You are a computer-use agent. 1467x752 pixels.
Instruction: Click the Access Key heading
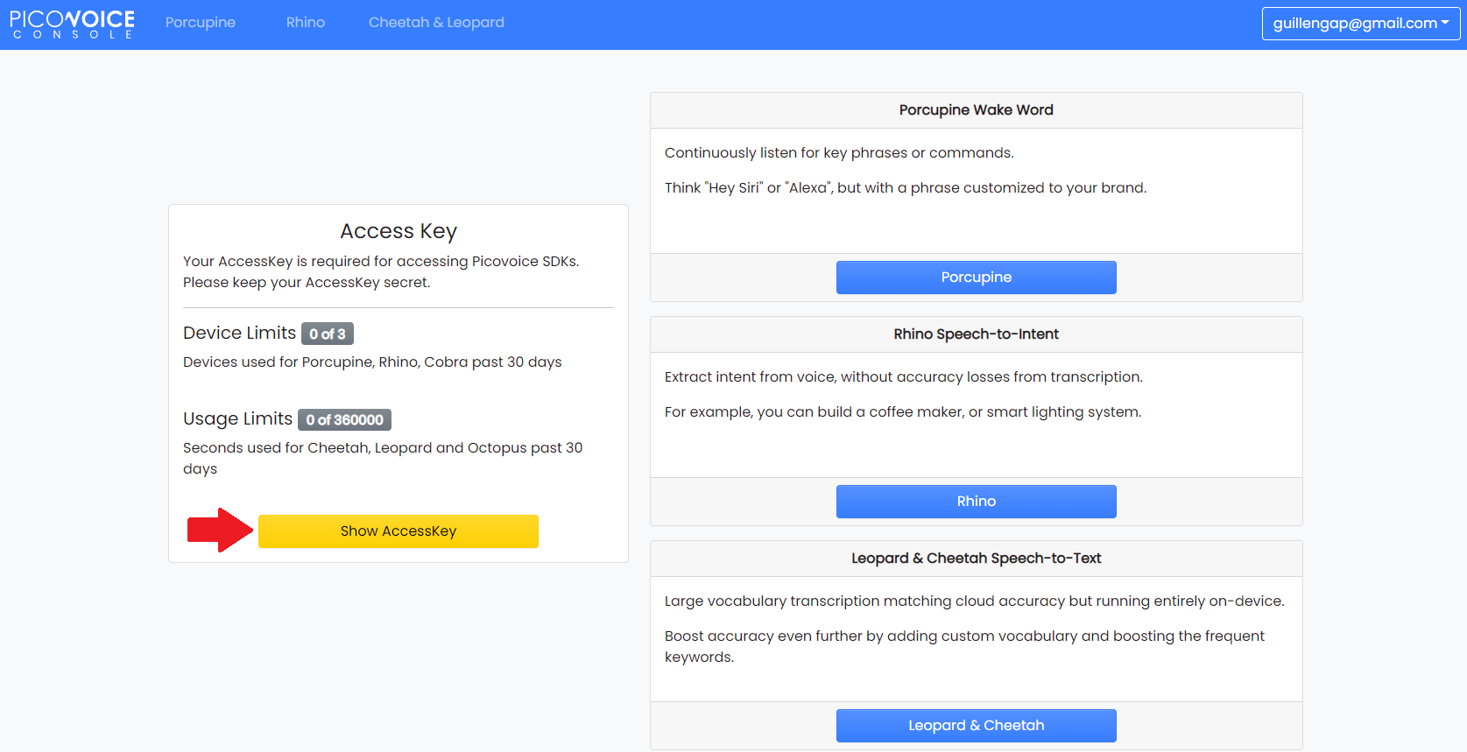click(x=398, y=231)
